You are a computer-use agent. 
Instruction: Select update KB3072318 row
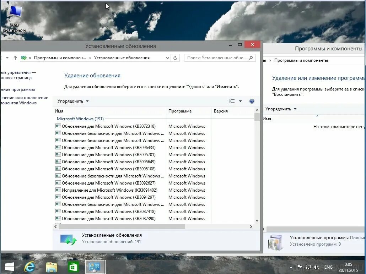click(154, 126)
